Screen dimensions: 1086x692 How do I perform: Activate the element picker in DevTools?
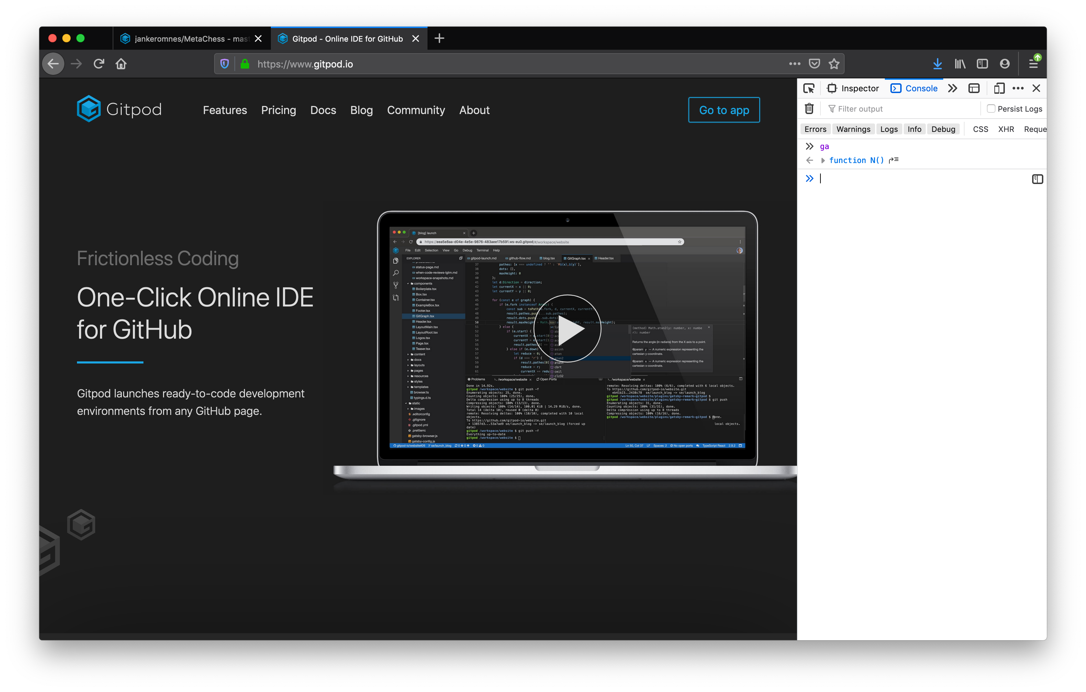pyautogui.click(x=809, y=89)
